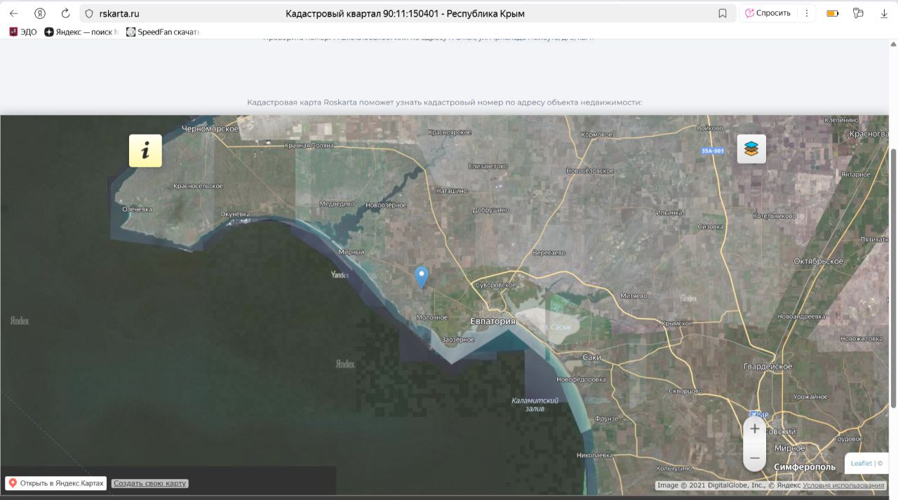Zoom out the map with minus

coord(754,458)
